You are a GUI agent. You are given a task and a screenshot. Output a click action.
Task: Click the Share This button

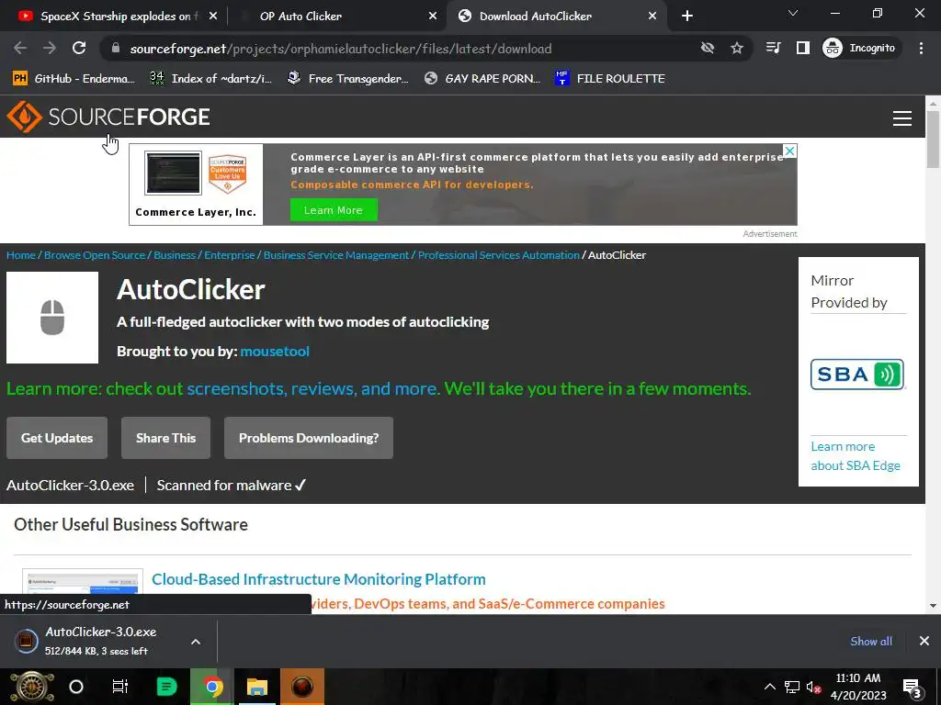(x=165, y=438)
